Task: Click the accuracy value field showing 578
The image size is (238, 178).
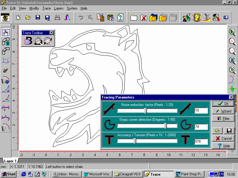Action: point(201,142)
